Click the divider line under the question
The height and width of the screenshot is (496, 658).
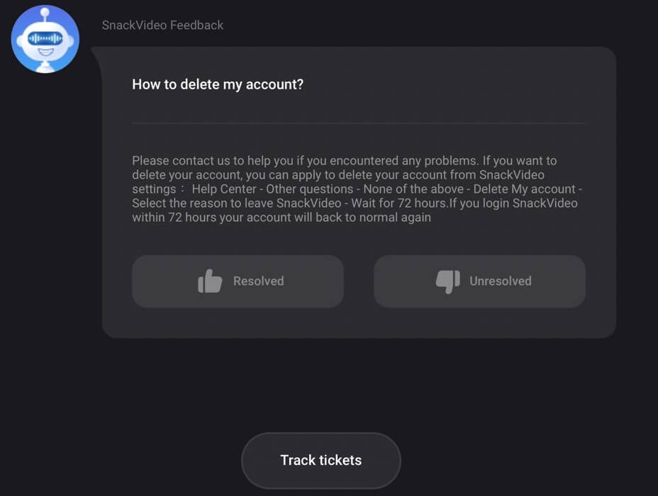[358, 123]
